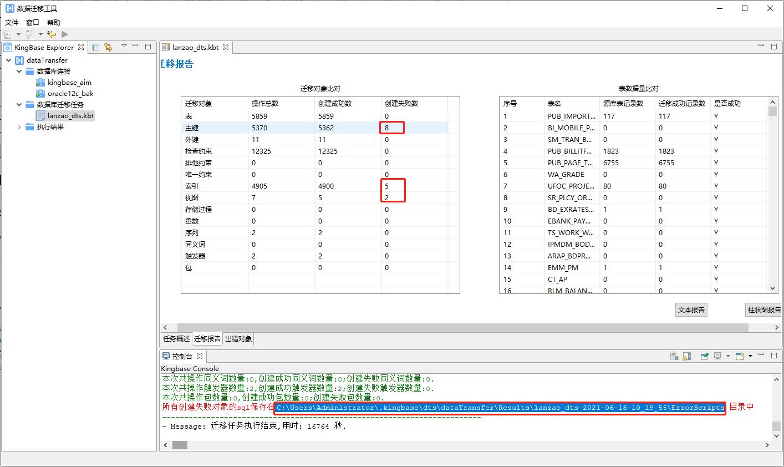
Task: Click data table vertical scrollbar up arrow
Action: coord(773,102)
